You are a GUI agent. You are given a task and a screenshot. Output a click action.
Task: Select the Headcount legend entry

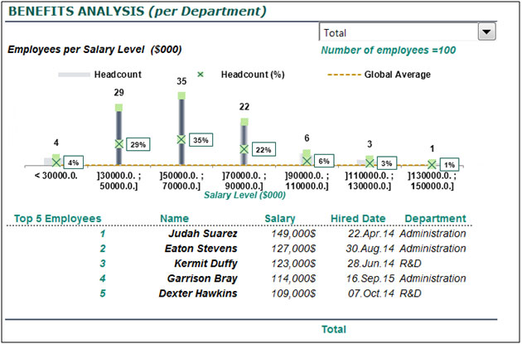click(x=100, y=75)
